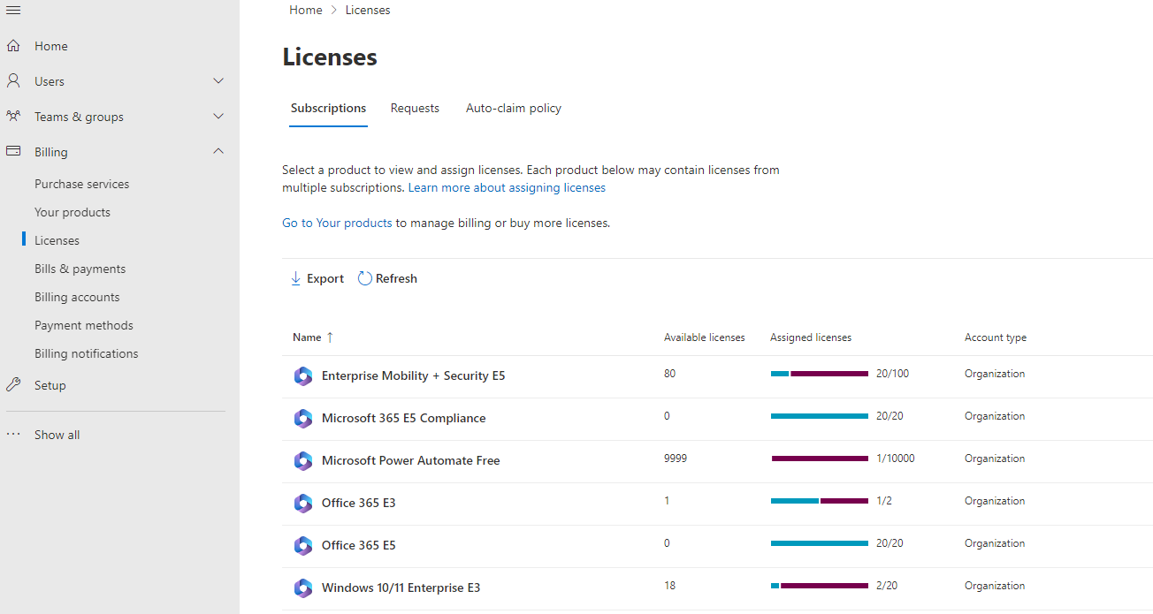Open Billing notifications
Screen dimensions: 1153x614
pos(87,353)
